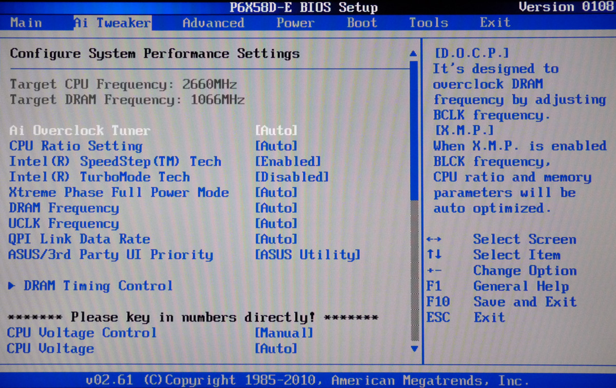Select the Intel(R) TurboMode Tech label
The width and height of the screenshot is (616, 388).
(x=100, y=177)
